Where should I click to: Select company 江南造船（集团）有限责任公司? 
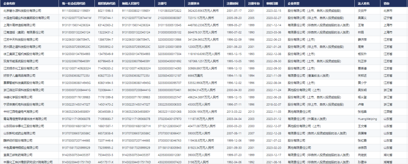click(x=24, y=32)
